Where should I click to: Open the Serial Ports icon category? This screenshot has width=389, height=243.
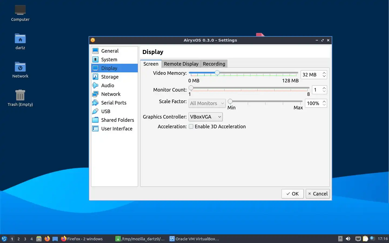[95, 103]
